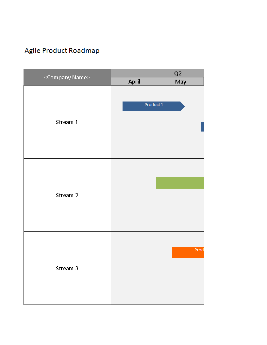Click empty space left of the green bar

click(134, 183)
